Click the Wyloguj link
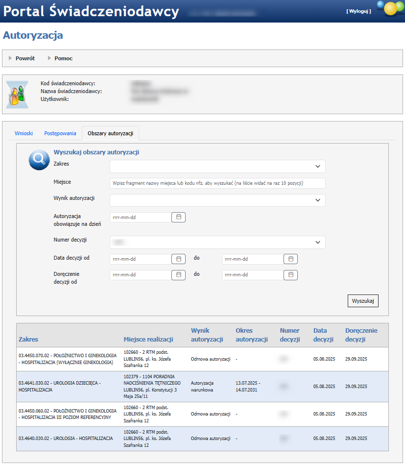 pos(358,11)
